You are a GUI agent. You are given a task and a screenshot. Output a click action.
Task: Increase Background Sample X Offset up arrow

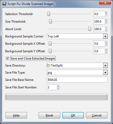[106, 42]
